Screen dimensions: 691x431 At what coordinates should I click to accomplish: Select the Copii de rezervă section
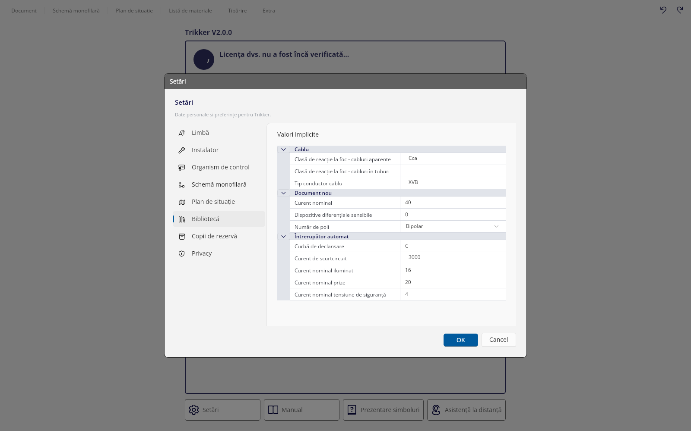tap(219, 236)
